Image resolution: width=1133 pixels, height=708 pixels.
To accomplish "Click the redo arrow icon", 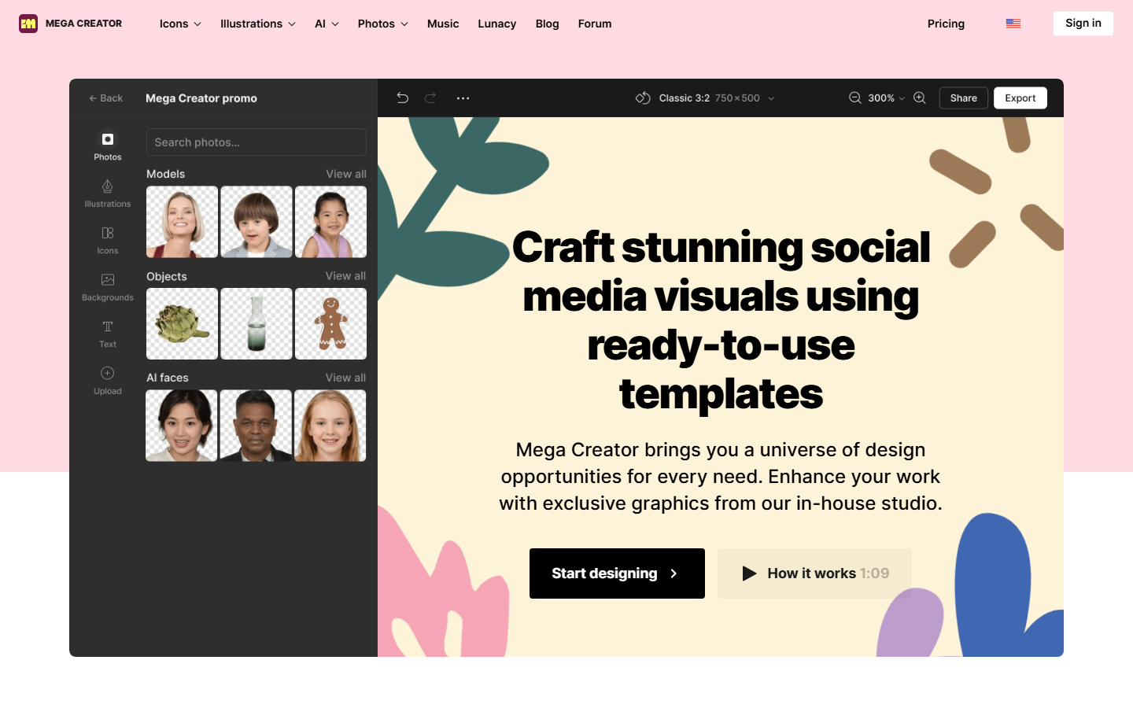I will click(430, 98).
